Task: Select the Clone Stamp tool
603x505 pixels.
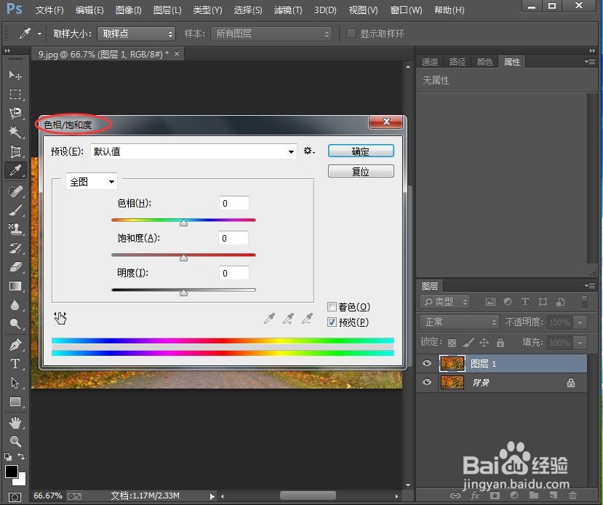Action: (15, 229)
